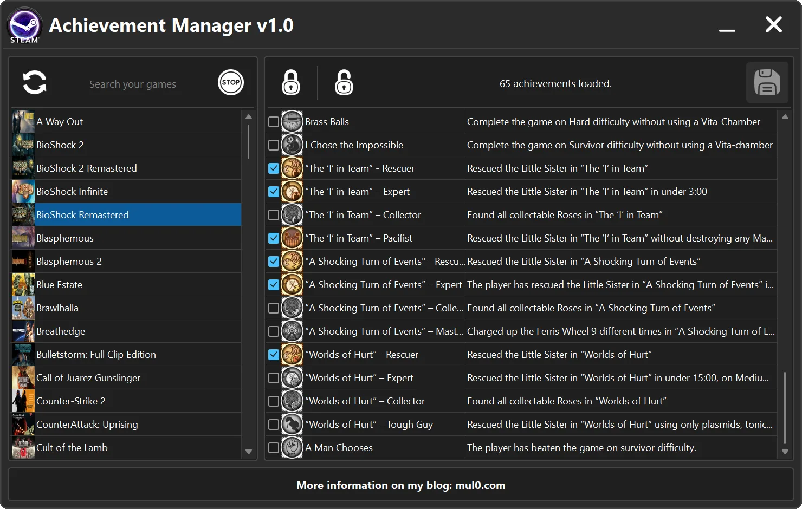This screenshot has width=802, height=509.
Task: Click the games list scrollbar thumb
Action: 249,142
